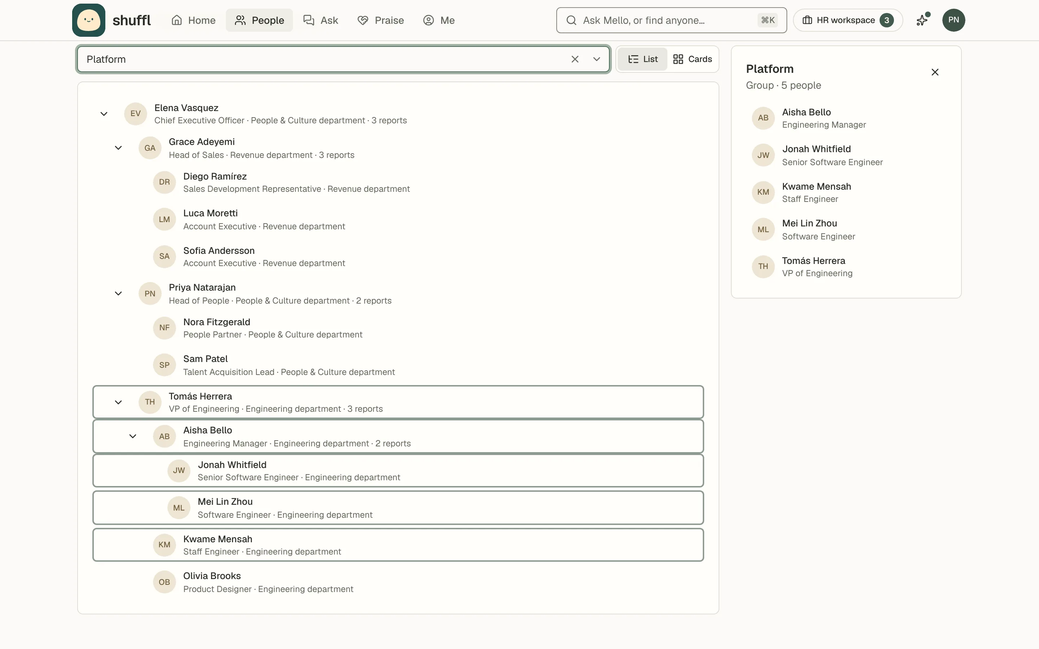The image size is (1039, 649).
Task: Open Tomás Herrera in the Platform panel
Action: 846,267
